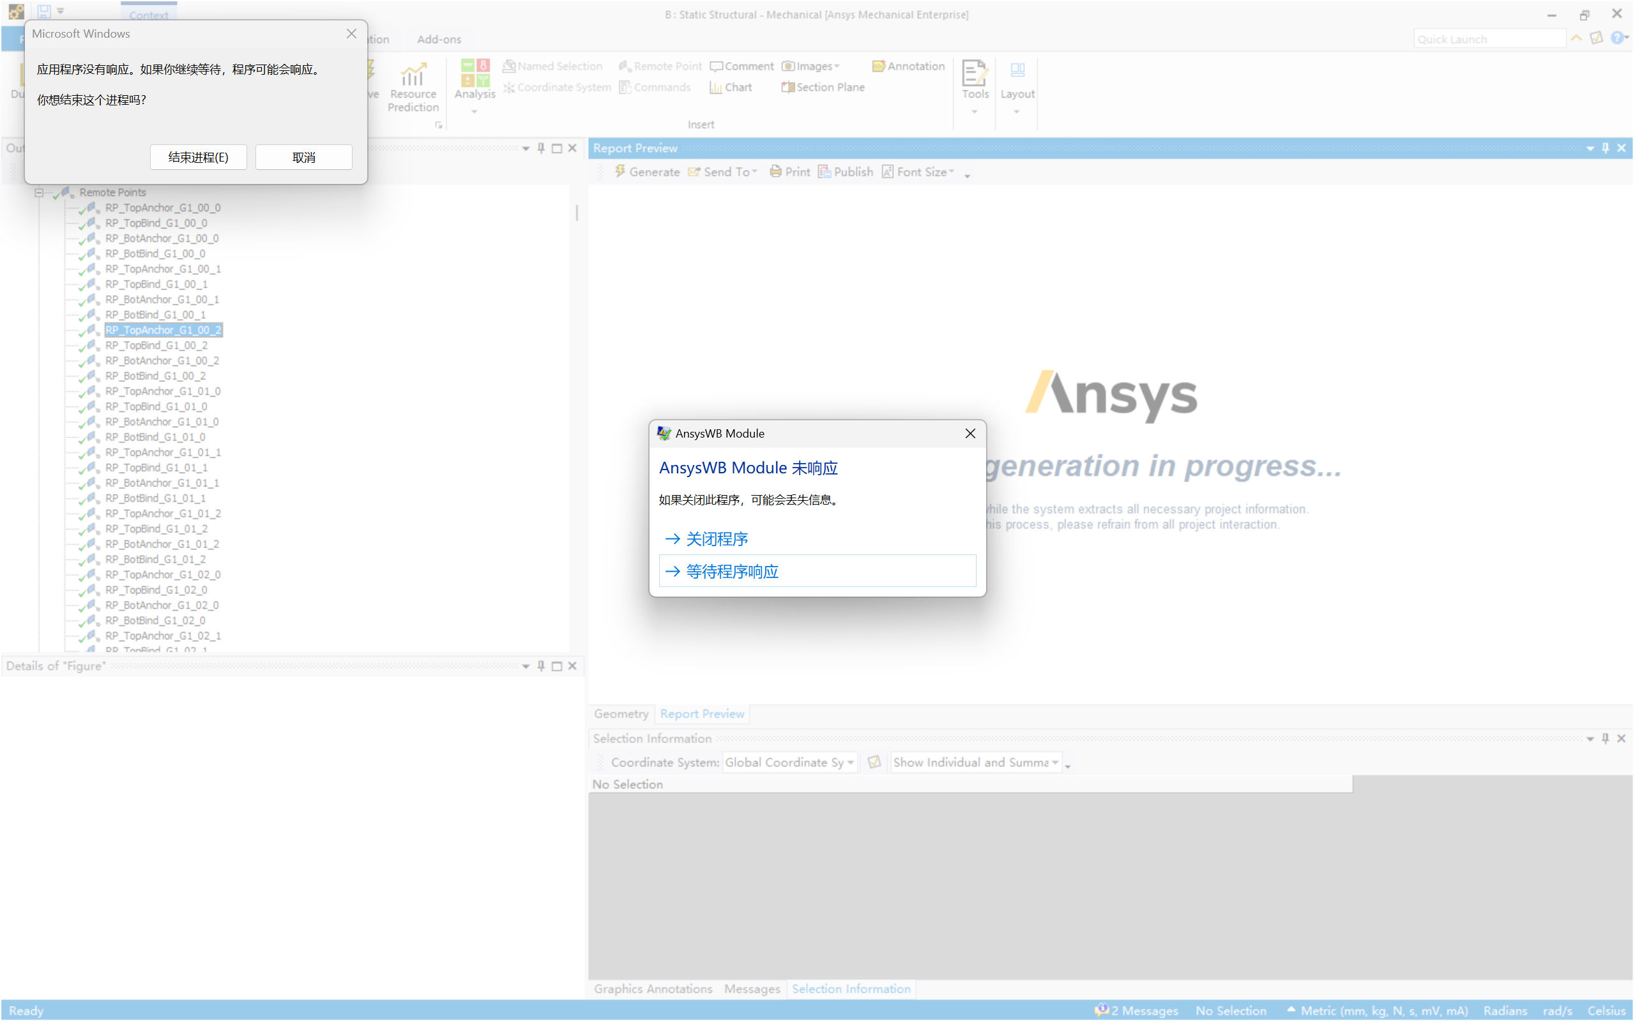1635x1022 pixels.
Task: Insert a Remote Point from ribbon
Action: click(x=660, y=66)
